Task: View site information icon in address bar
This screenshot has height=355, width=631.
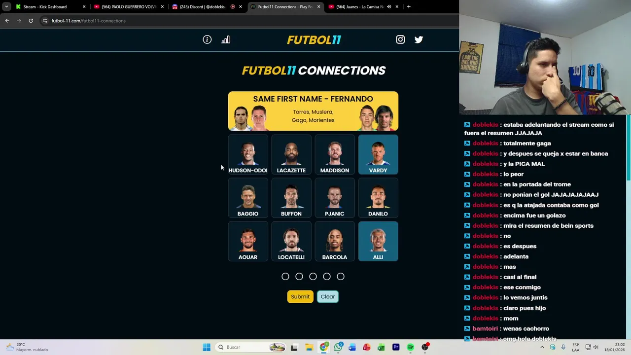Action: coord(45,21)
